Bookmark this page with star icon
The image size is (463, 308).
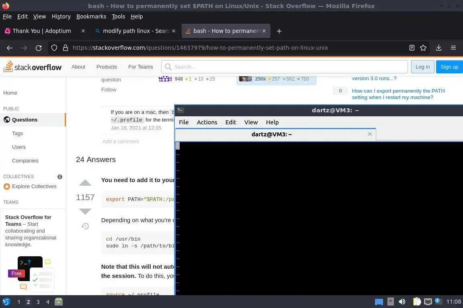click(x=423, y=48)
